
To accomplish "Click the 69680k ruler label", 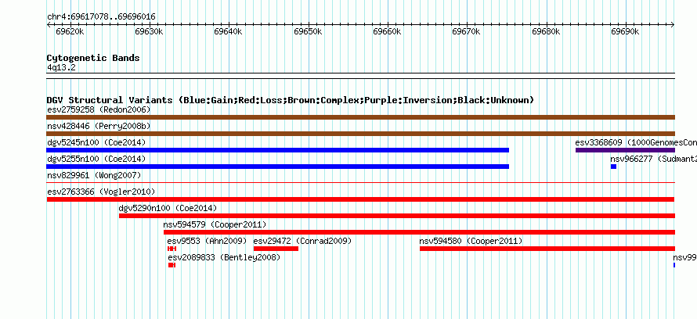I will 546,31.
